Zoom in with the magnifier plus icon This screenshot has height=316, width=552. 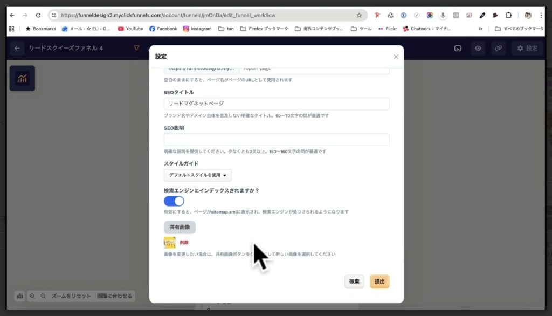point(33,296)
